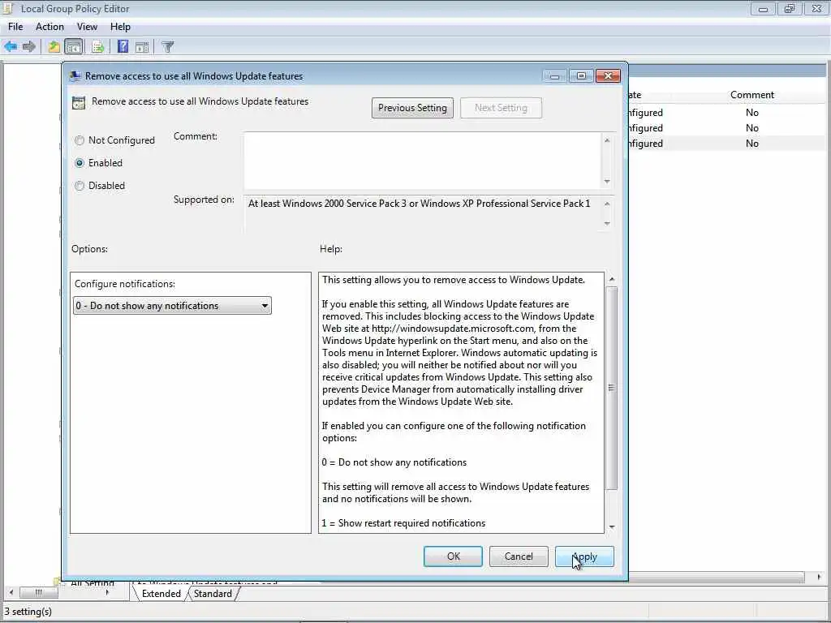Toggle Show/Hide Console Tree icon
The height and width of the screenshot is (623, 831).
pos(74,46)
